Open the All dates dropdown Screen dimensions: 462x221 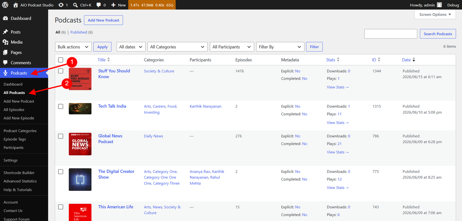click(131, 47)
